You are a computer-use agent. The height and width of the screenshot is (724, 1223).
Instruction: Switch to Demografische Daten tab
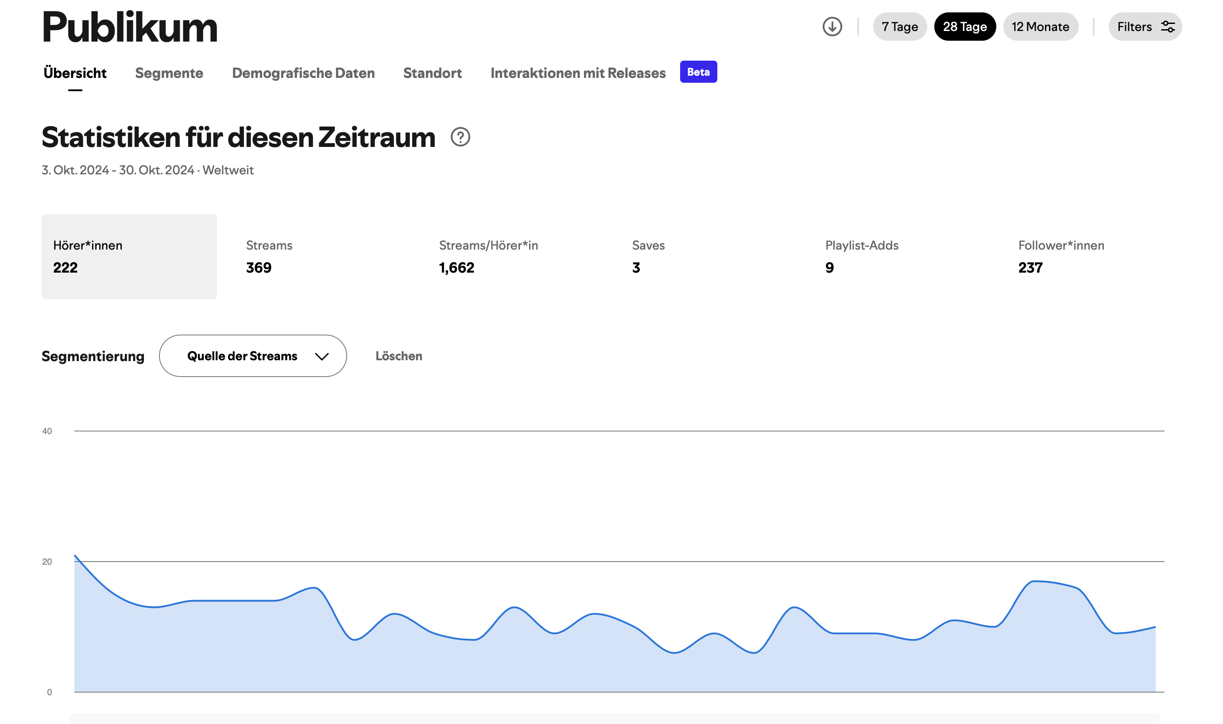click(303, 73)
